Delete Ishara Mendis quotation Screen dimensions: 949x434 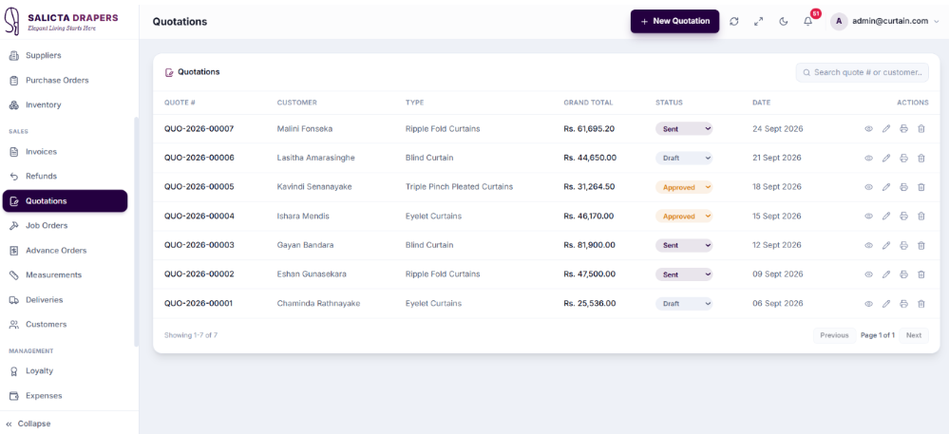coord(921,217)
